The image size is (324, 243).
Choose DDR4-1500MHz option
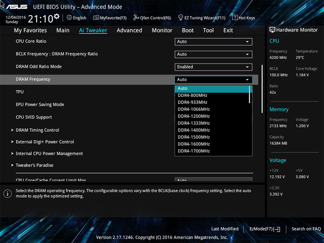pyautogui.click(x=212, y=137)
